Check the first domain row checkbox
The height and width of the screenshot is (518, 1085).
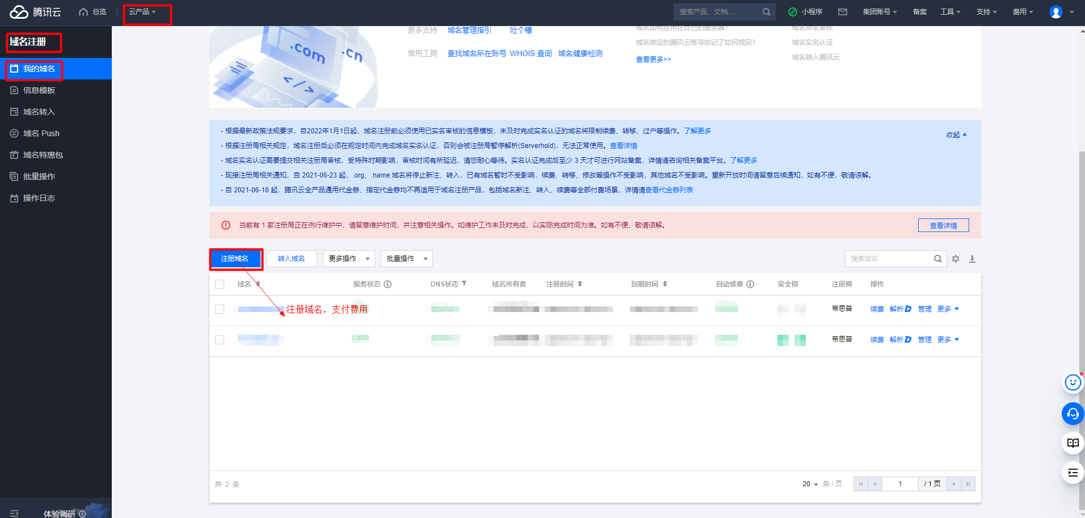[220, 309]
